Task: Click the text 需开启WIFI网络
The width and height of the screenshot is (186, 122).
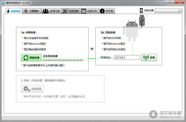Action: (112, 38)
